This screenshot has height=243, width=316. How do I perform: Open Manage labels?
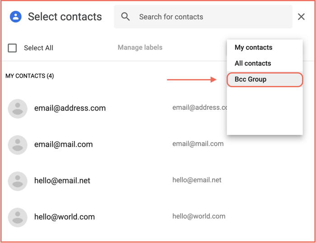click(140, 47)
